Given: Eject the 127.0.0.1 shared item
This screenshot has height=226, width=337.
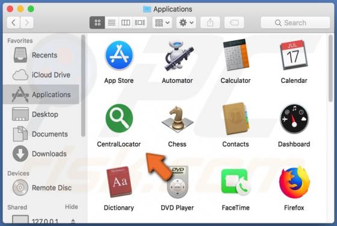Looking at the screenshot, I should (73, 221).
